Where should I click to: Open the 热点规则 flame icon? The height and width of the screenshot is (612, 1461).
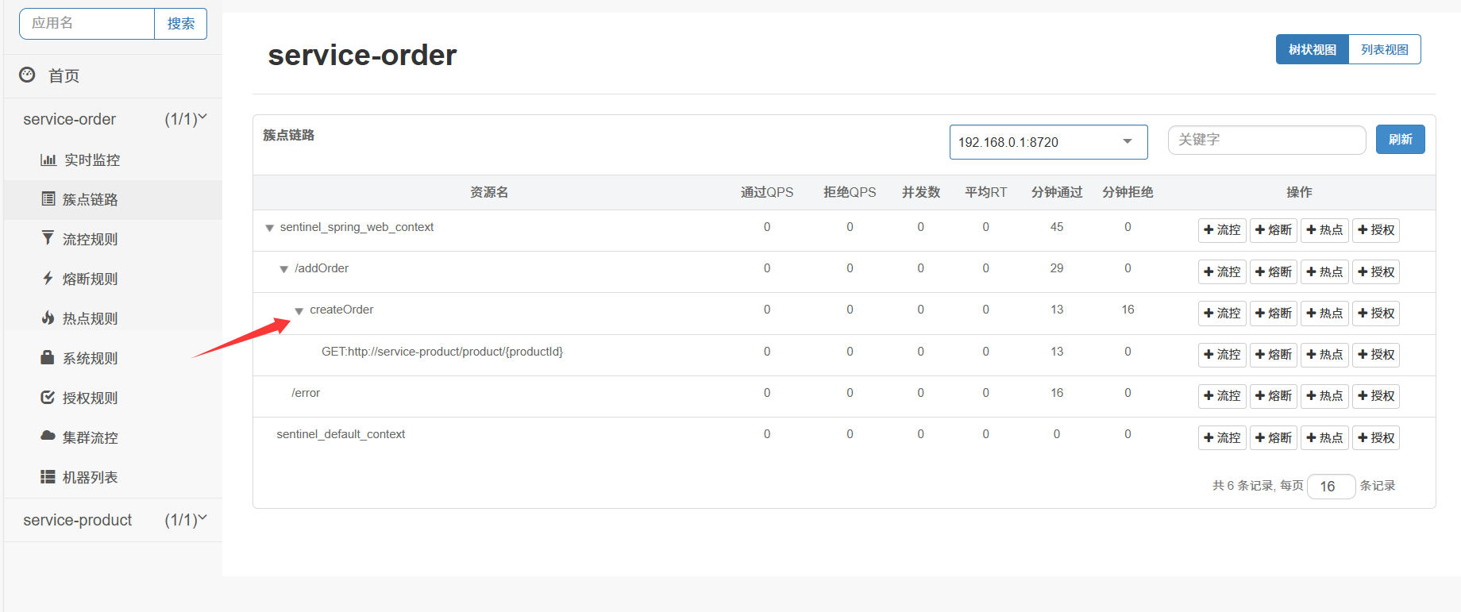(48, 318)
